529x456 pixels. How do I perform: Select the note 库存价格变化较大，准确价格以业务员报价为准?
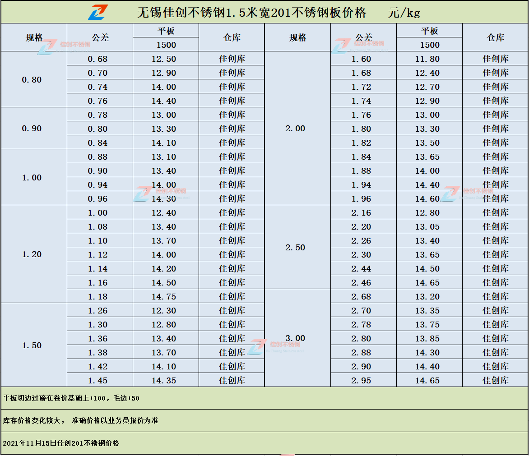click(x=81, y=421)
